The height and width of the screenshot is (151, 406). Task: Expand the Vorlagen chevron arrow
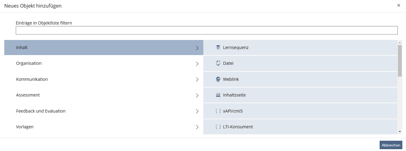(197, 127)
